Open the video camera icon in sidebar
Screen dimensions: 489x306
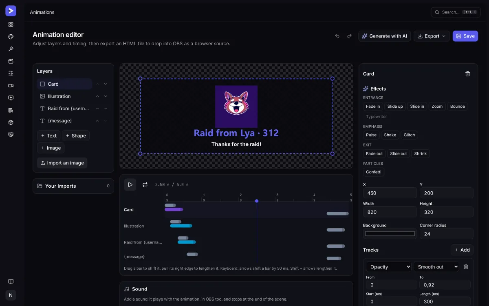coord(11,86)
